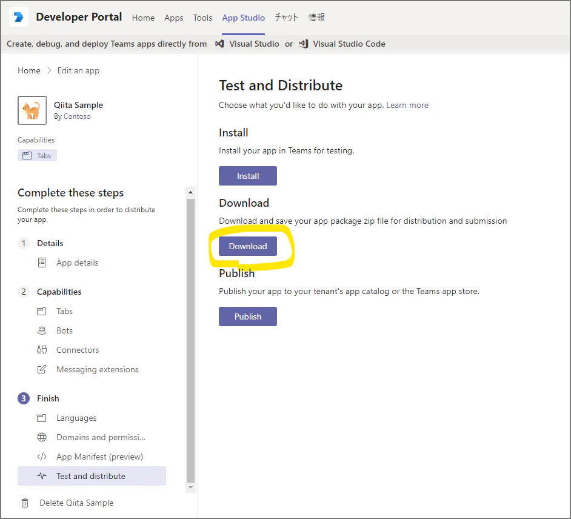Image resolution: width=571 pixels, height=519 pixels.
Task: Click the Connectors plug icon
Action: coord(42,350)
